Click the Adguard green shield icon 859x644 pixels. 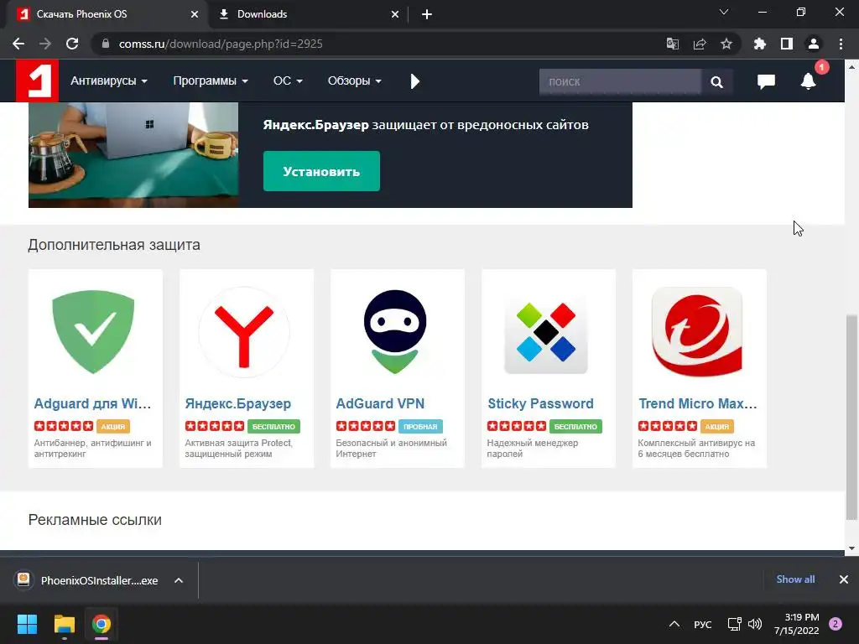coord(93,332)
